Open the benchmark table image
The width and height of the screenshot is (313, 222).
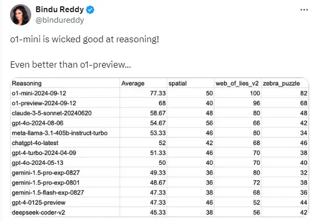point(160,147)
